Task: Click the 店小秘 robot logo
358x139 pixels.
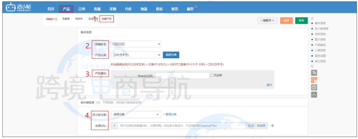Action: 10,7
